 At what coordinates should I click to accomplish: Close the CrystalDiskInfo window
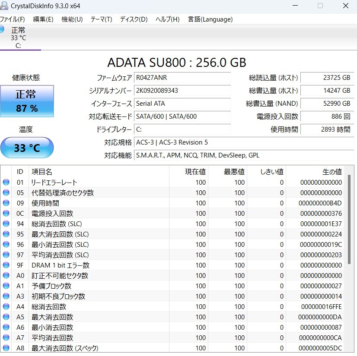pyautogui.click(x=346, y=6)
